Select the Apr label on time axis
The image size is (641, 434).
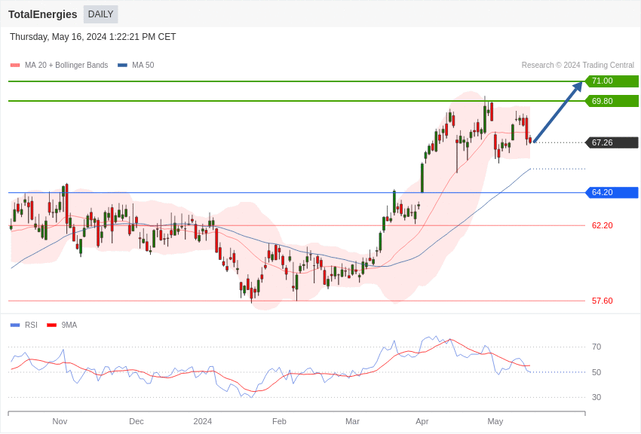tap(422, 421)
